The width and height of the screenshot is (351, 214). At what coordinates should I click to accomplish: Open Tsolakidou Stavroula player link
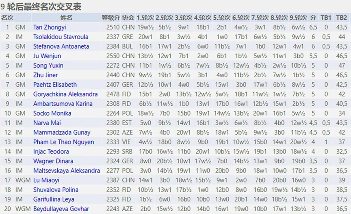point(61,37)
